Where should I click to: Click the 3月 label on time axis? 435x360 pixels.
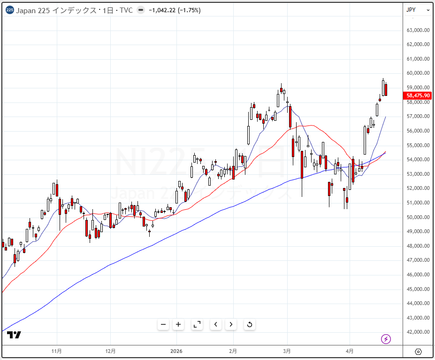287,351
